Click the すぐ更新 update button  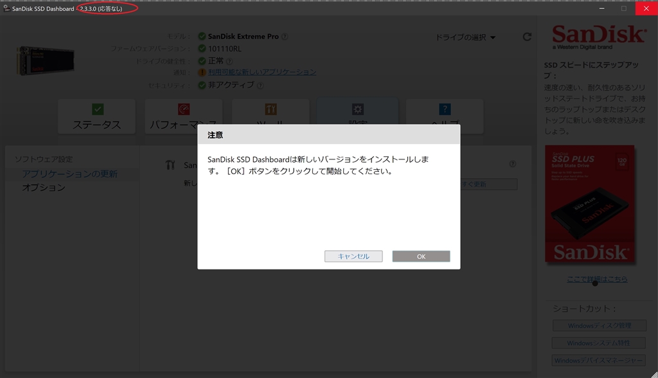coord(489,184)
